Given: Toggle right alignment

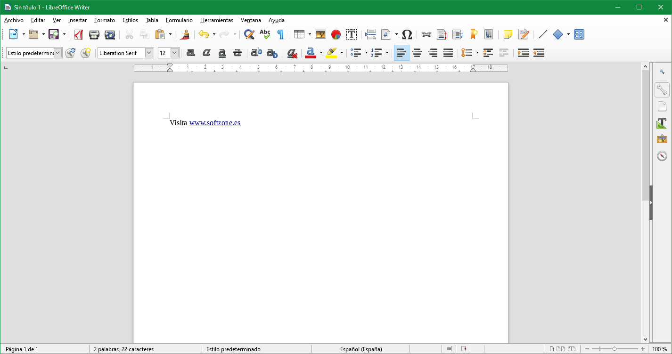Looking at the screenshot, I should 433,53.
